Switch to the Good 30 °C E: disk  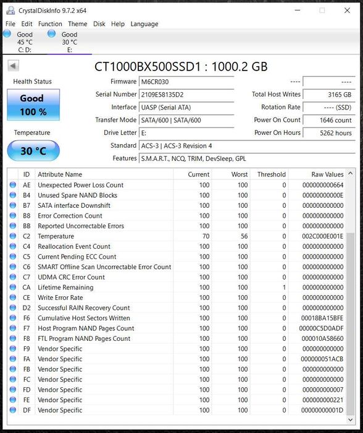click(69, 42)
